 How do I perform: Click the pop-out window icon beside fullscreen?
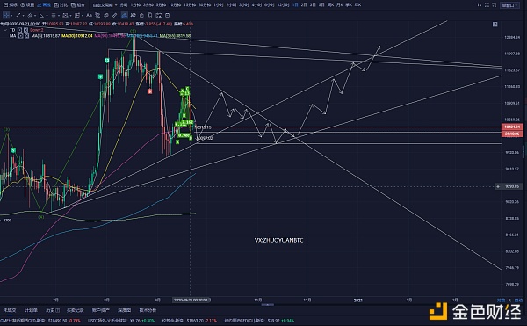pos(494,5)
